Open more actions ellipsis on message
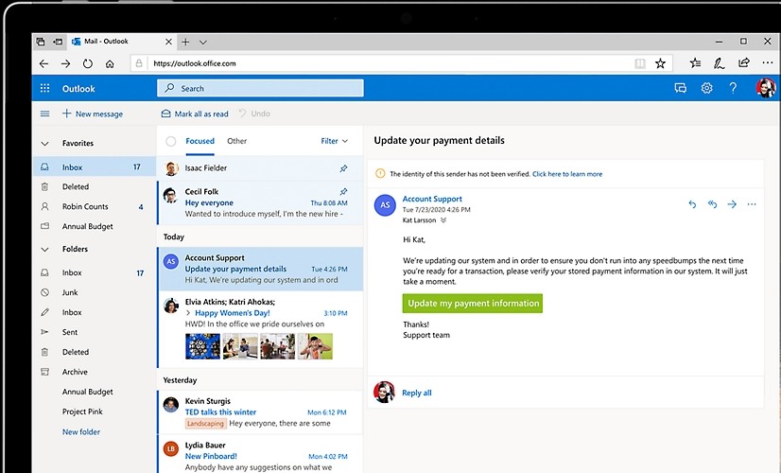The width and height of the screenshot is (781, 473). [x=752, y=203]
